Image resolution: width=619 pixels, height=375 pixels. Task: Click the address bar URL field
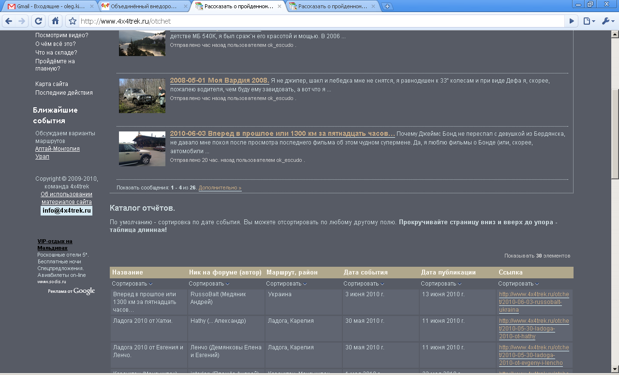319,21
